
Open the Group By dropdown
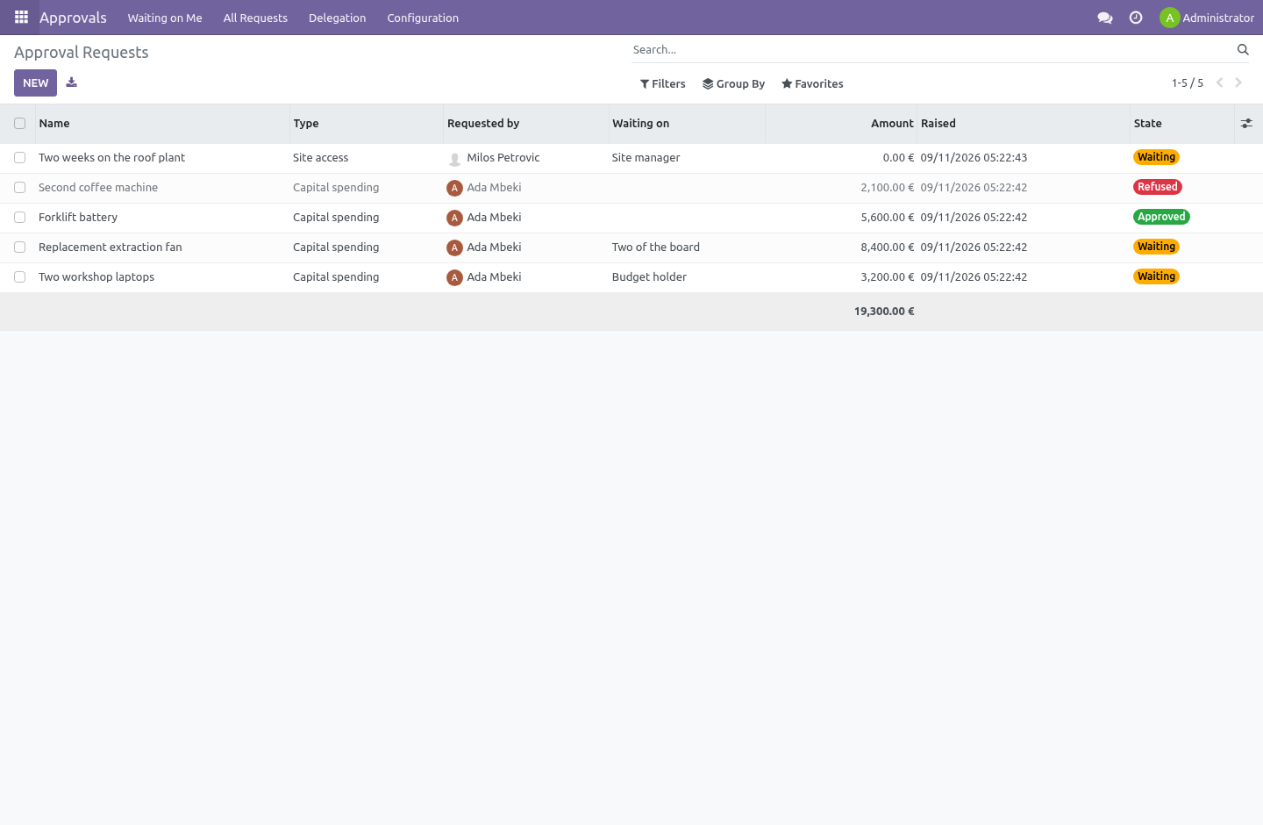pos(734,84)
